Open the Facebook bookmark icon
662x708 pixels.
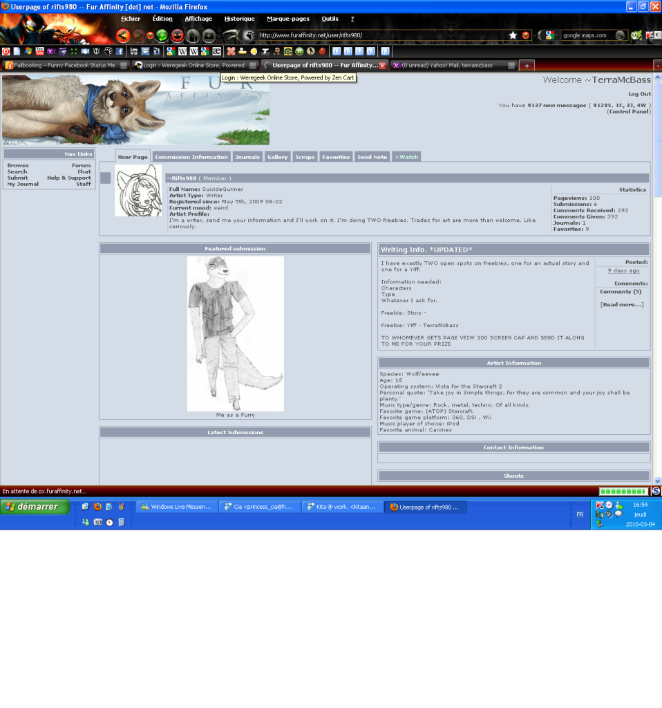click(x=120, y=51)
